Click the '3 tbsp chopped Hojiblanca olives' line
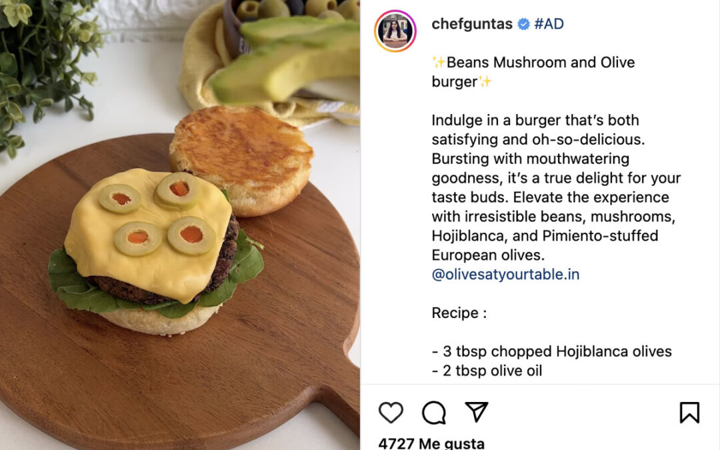Viewport: 720px width, 450px height. [x=552, y=352]
